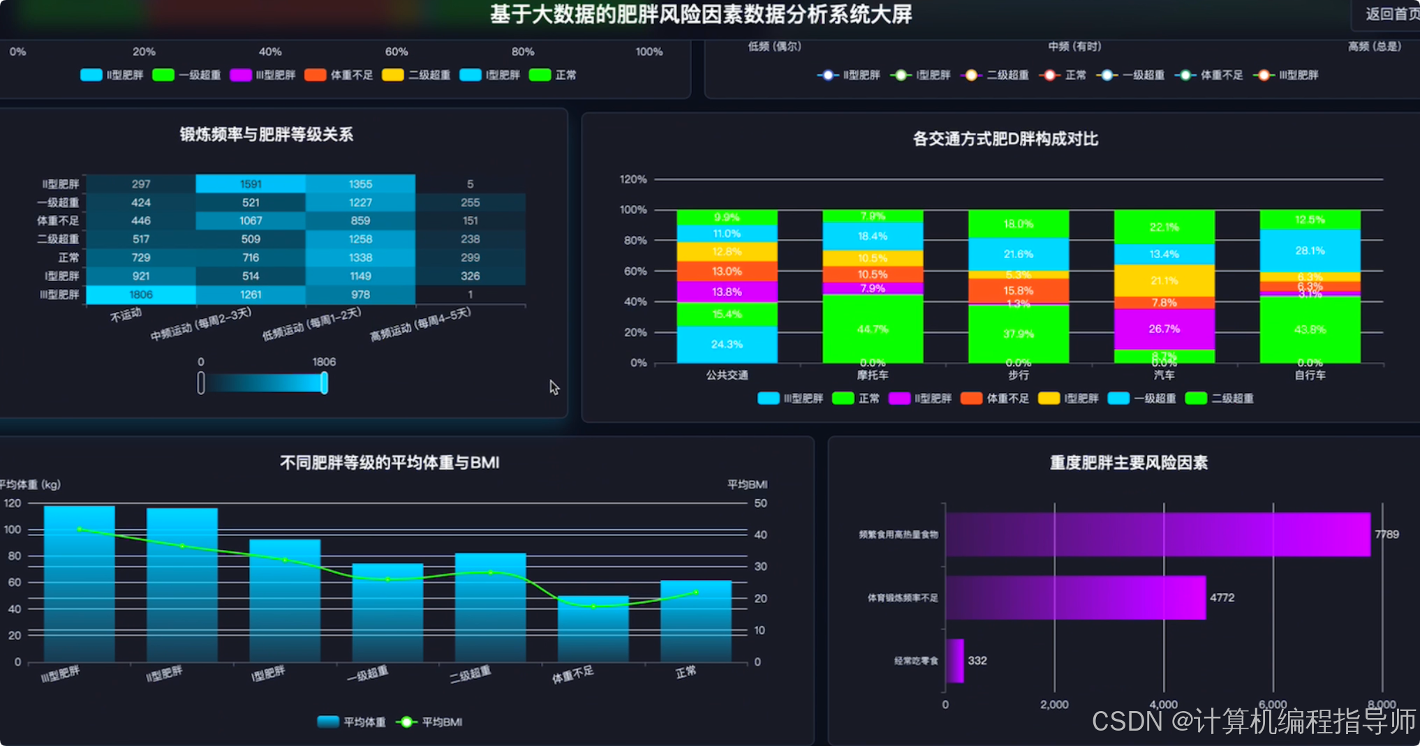
Task: Toggle the 一级超重 series in 各交通方式 chart legend
Action: (1118, 398)
